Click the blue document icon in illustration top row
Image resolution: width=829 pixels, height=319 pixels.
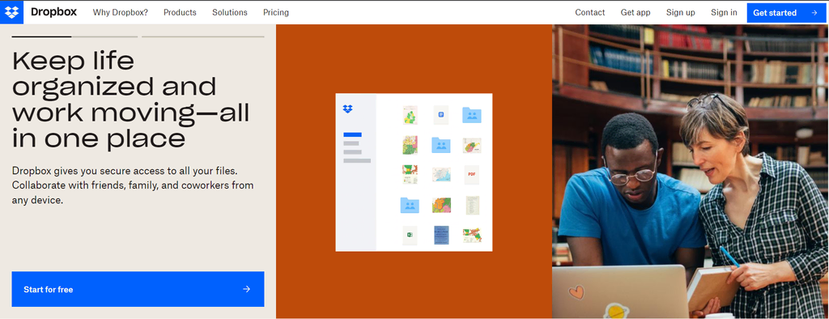441,114
